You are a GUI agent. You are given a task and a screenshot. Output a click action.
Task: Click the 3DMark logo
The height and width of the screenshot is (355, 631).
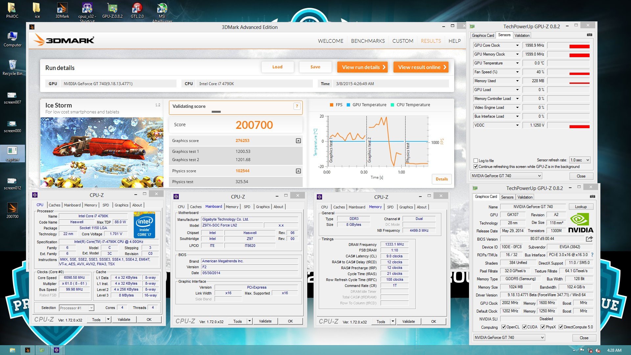point(64,40)
